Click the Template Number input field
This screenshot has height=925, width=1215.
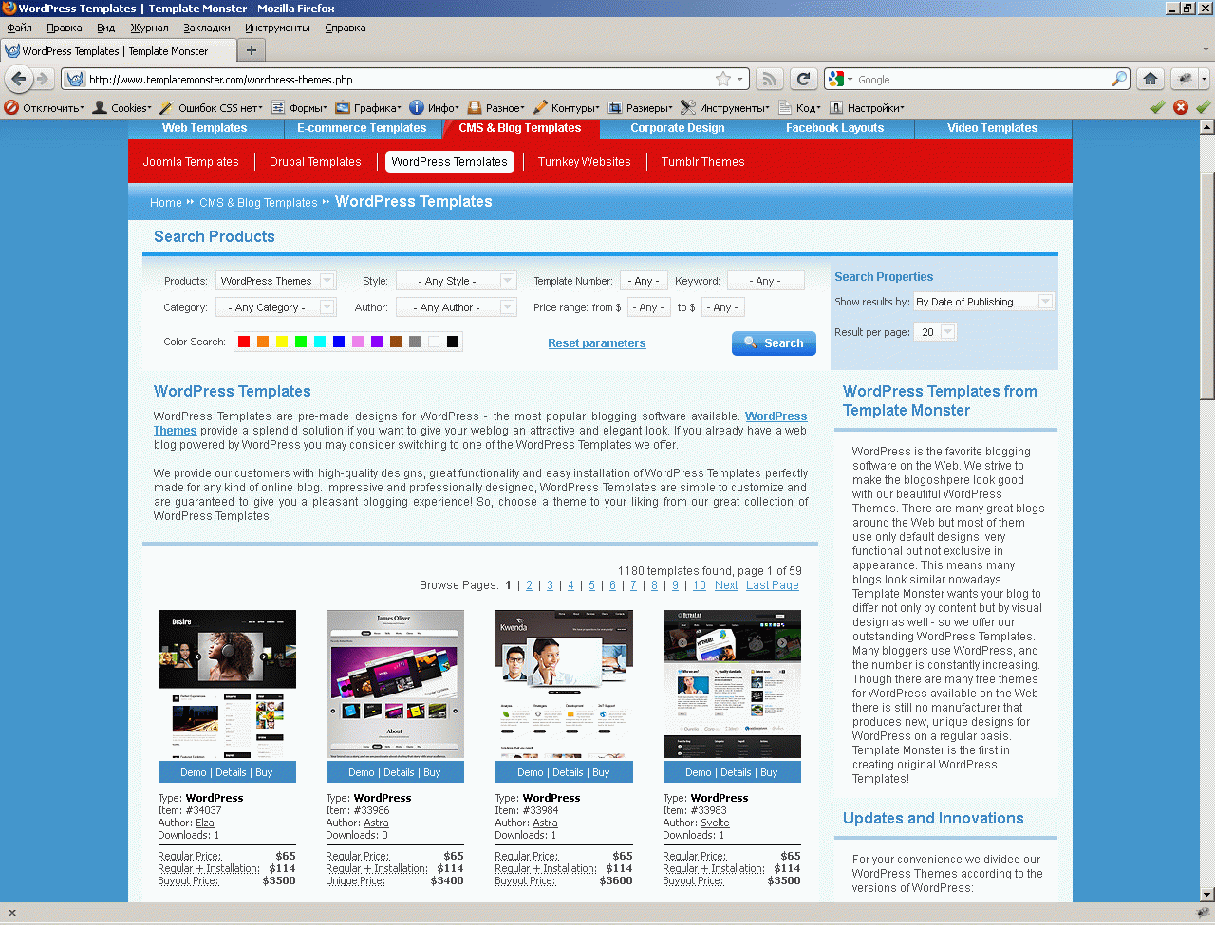(x=645, y=281)
